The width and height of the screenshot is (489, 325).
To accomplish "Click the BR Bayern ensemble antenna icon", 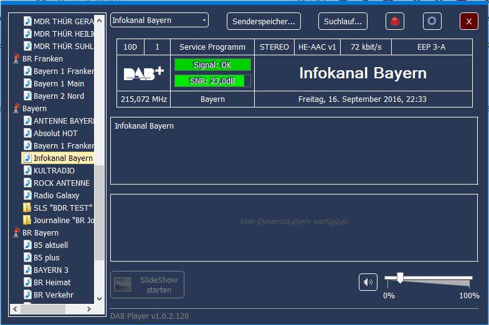I will [17, 233].
